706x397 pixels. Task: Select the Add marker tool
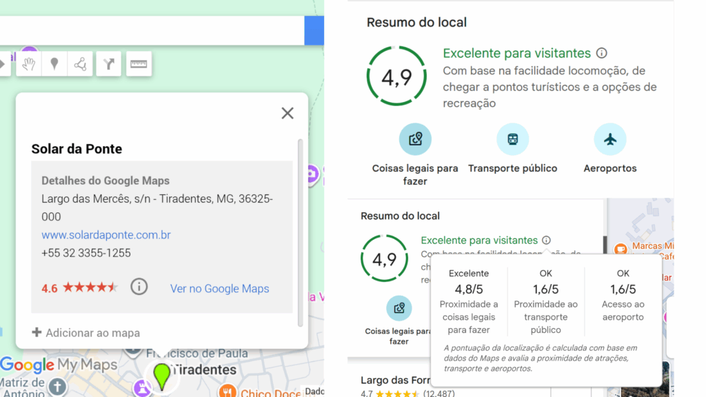[x=54, y=63]
